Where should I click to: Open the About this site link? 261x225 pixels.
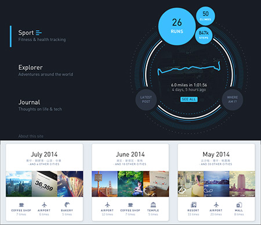pos(31,136)
